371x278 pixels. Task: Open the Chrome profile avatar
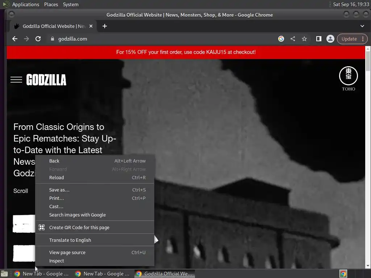point(330,39)
